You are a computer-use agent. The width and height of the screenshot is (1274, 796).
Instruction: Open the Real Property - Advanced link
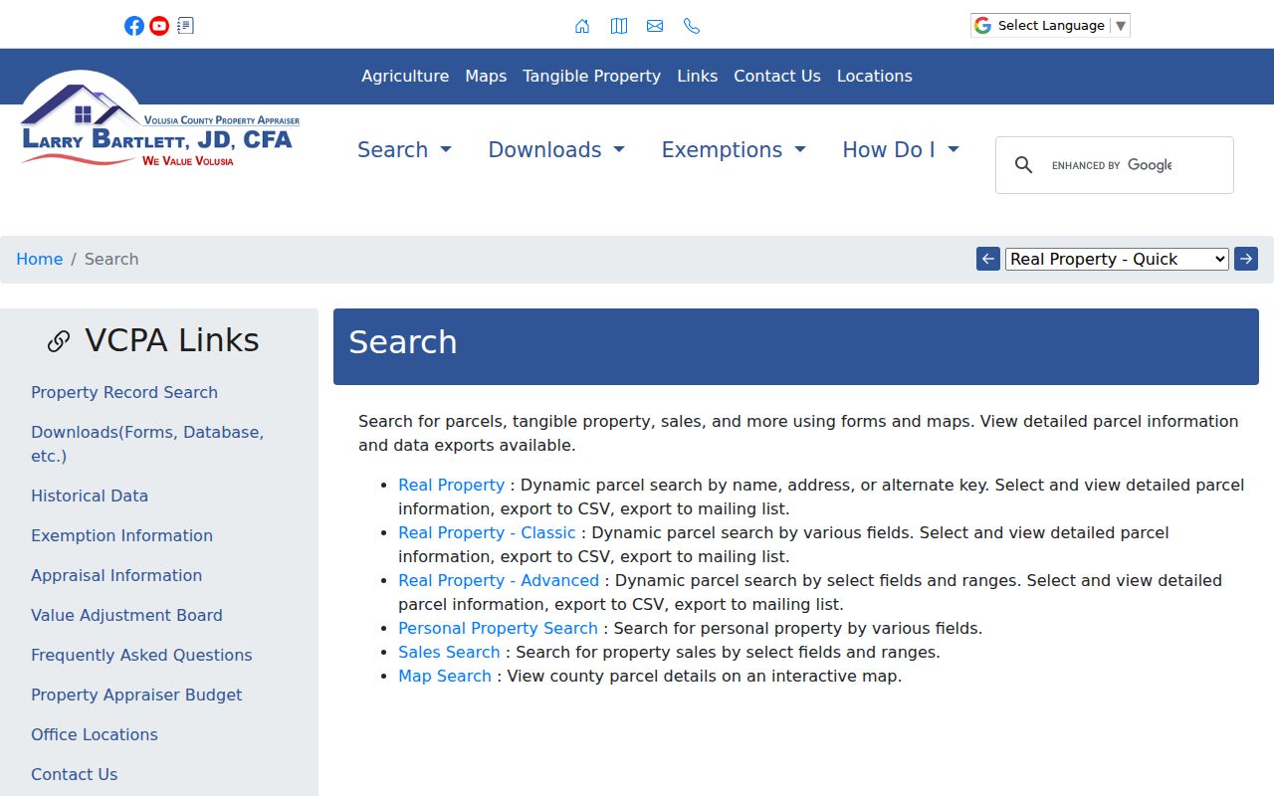point(499,580)
